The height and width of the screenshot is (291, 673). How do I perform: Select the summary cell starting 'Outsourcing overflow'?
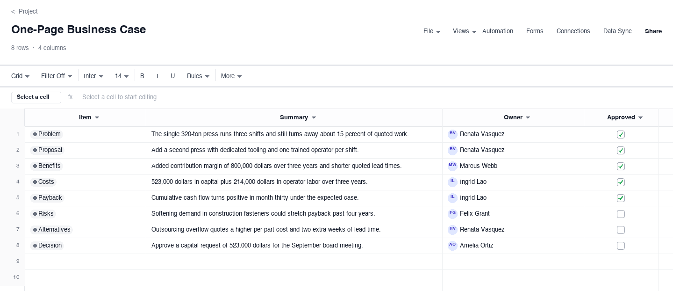(294, 230)
